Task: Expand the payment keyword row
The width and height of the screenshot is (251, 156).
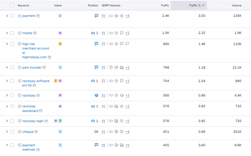Action: (6, 16)
